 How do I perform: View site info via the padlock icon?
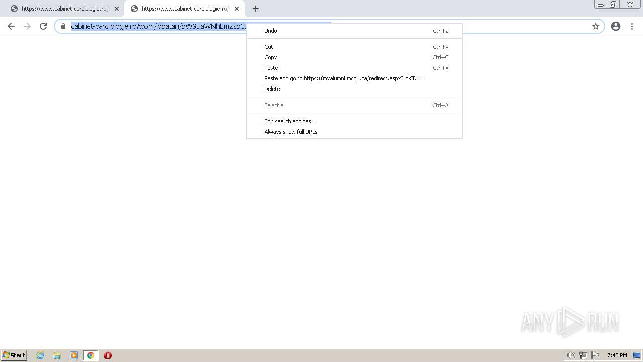coord(63,26)
